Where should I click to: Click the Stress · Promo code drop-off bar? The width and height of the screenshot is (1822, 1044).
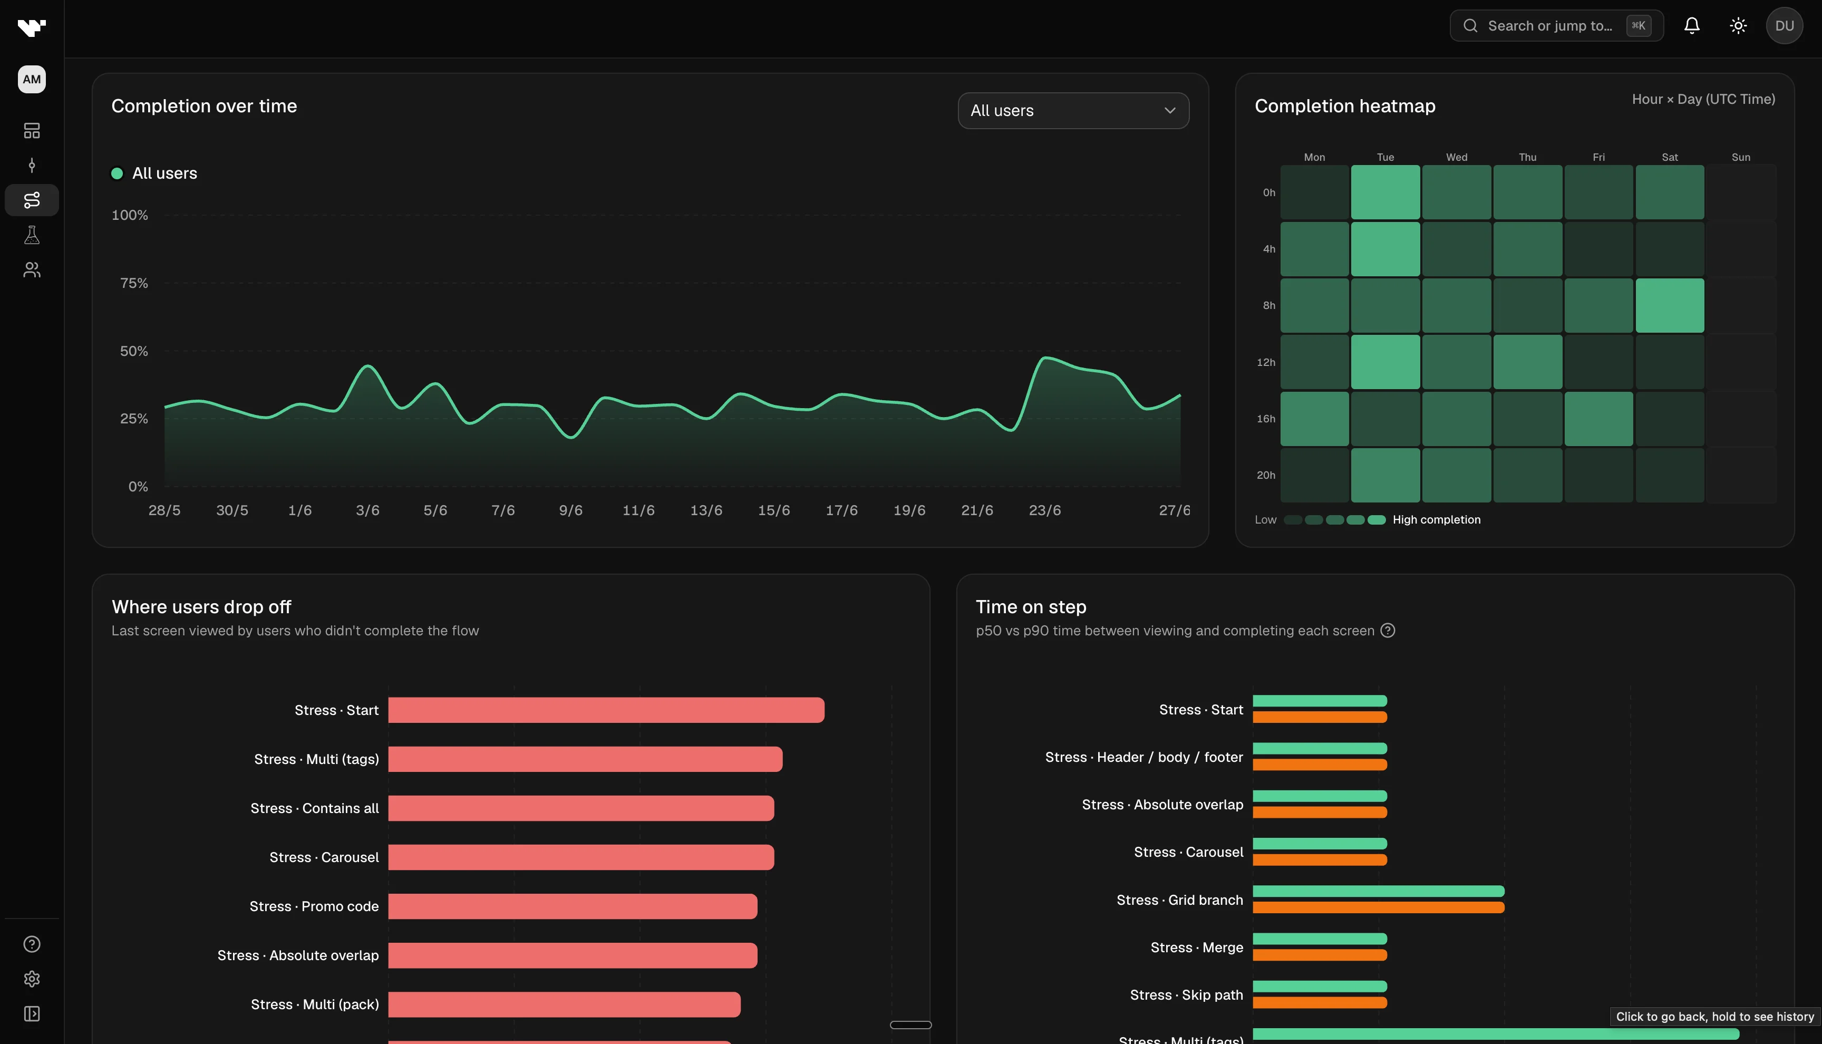point(573,906)
